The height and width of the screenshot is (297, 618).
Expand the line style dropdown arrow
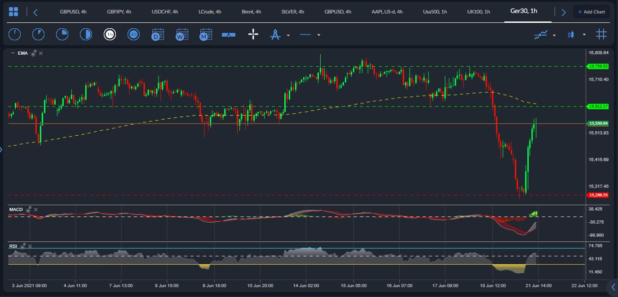[319, 35]
